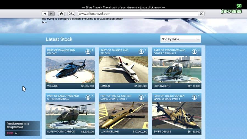Image resolution: width=247 pixels, height=139 pixels.
Task: Open the Sort by Price dropdown
Action: point(181,39)
